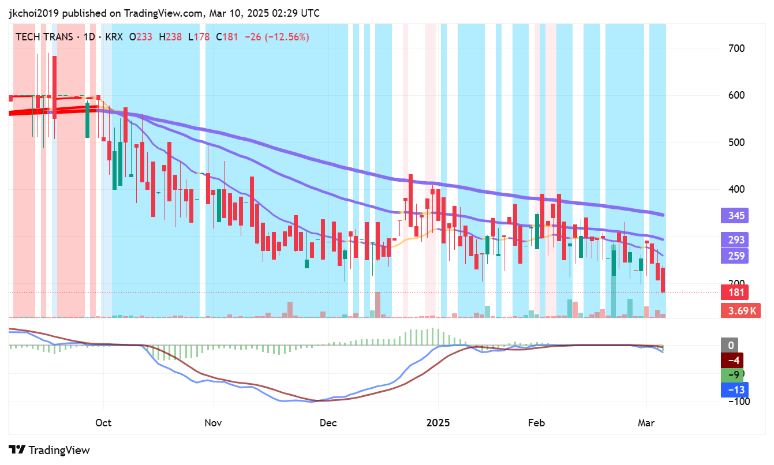Click the Nov date label on time axis
This screenshot has width=774, height=465.
(x=213, y=423)
